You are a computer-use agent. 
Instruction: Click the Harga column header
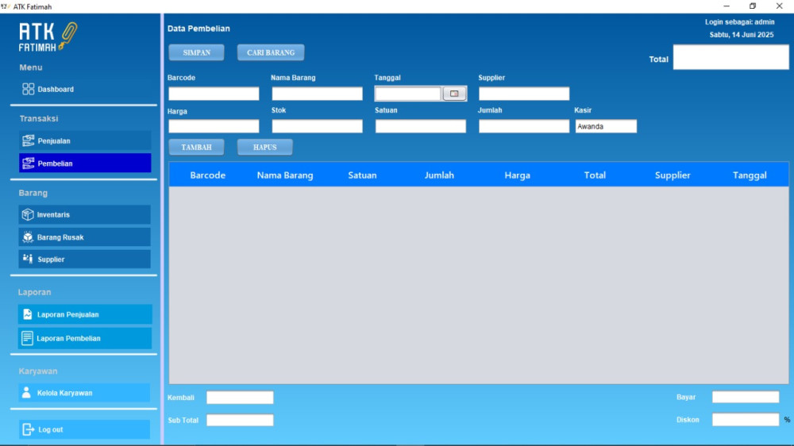click(x=517, y=175)
